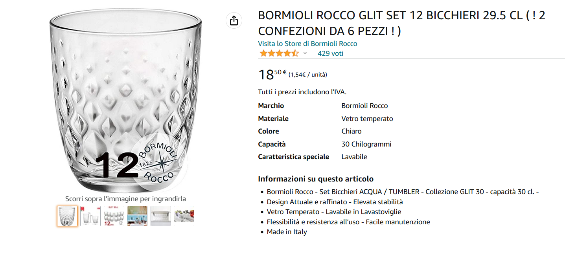565x253 pixels.
Task: Click the Informazioni su questo articolo heading
Action: point(316,179)
